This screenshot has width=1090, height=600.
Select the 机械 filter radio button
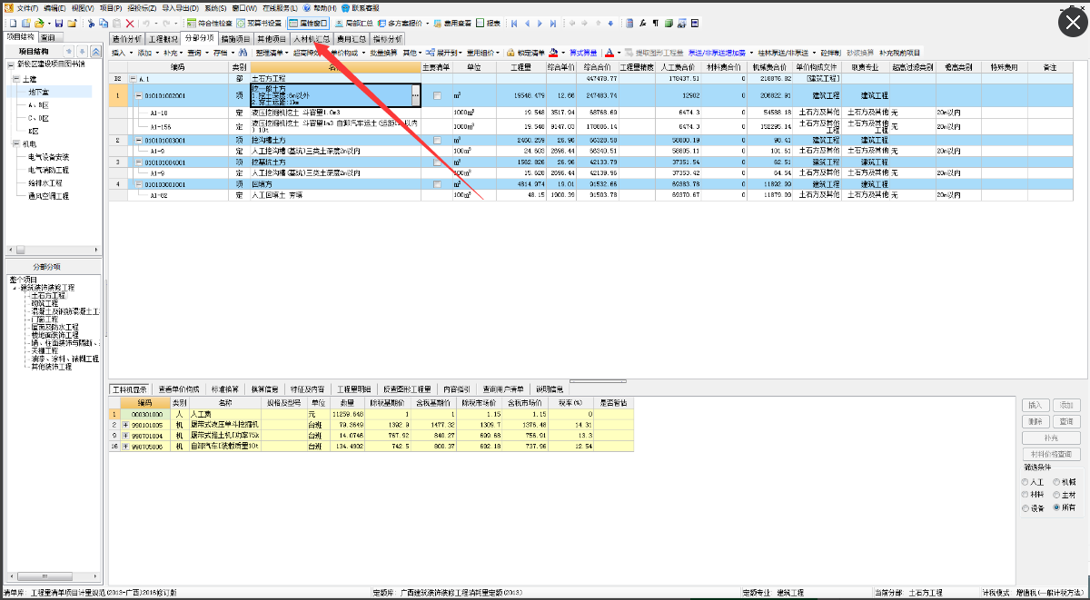[1055, 482]
